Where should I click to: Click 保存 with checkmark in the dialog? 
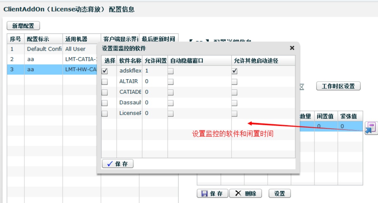117,164
